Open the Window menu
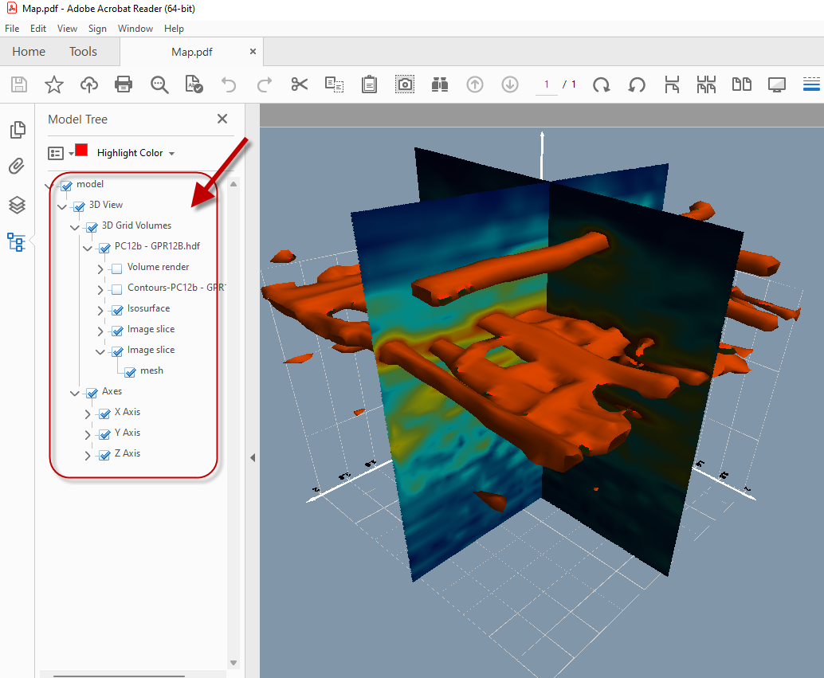 [135, 29]
